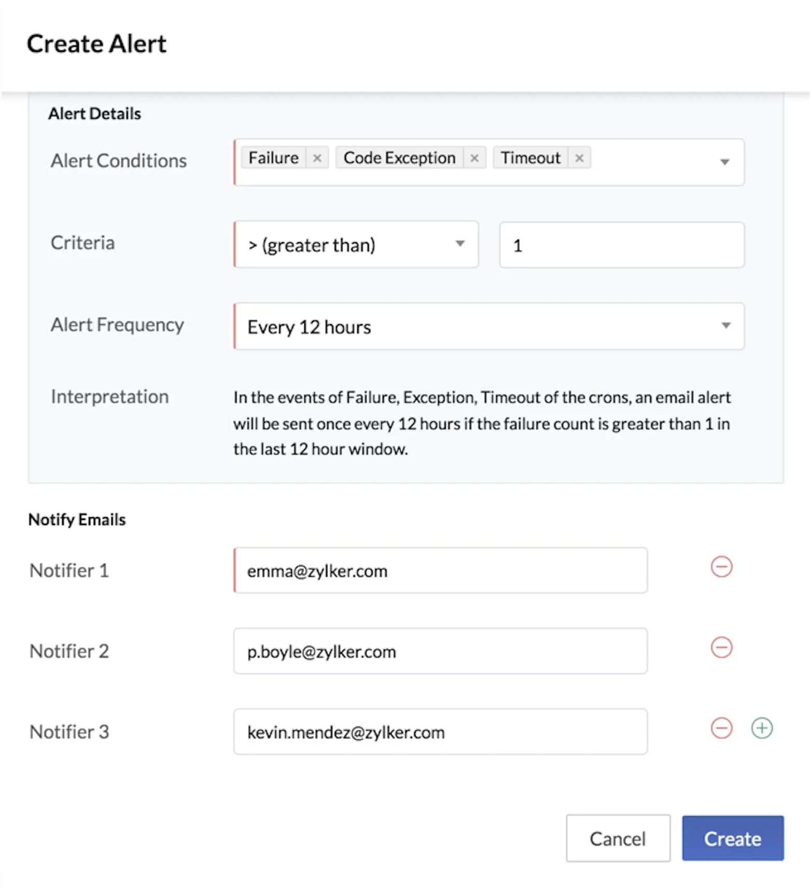Delete Notifier 3 email with minus icon
The height and width of the screenshot is (887, 810).
[x=721, y=728]
